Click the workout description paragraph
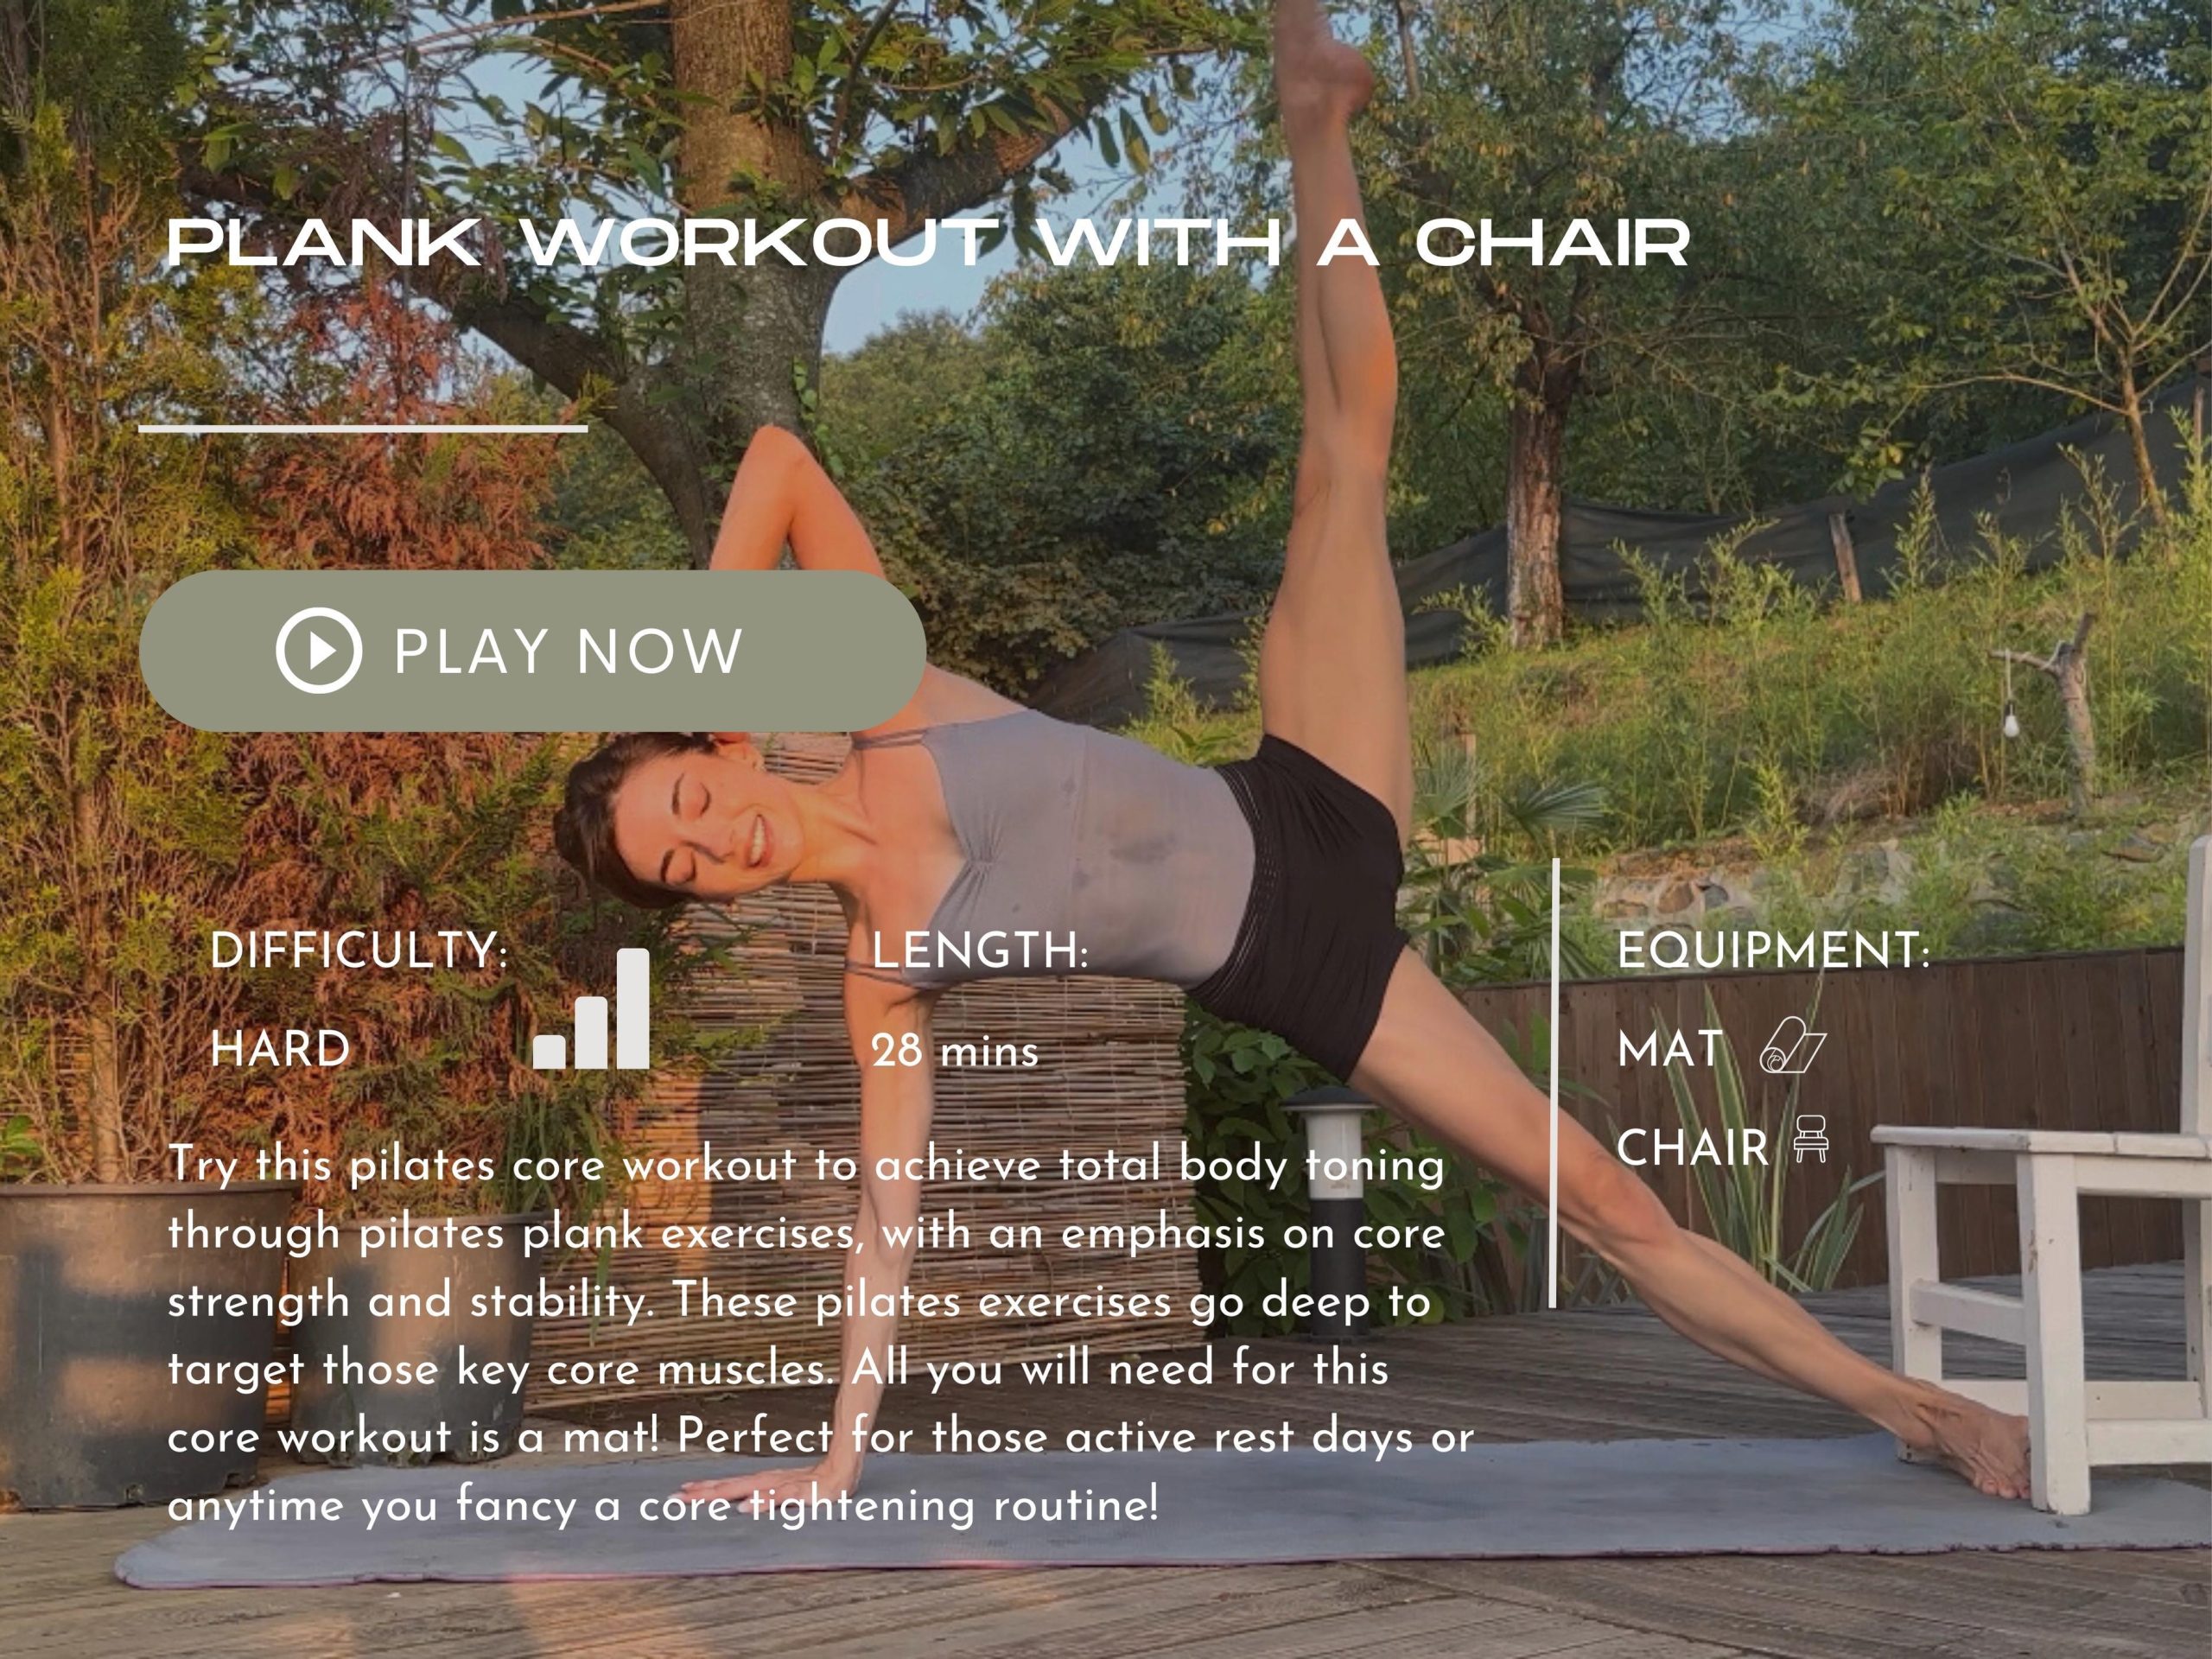The image size is (2212, 1659). (x=820, y=1335)
